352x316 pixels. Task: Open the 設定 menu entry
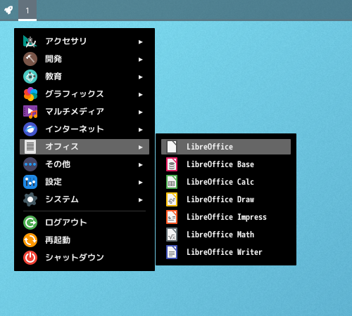tap(84, 182)
